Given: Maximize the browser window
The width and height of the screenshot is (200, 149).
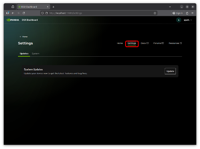Looking at the screenshot, I should 187,7.
